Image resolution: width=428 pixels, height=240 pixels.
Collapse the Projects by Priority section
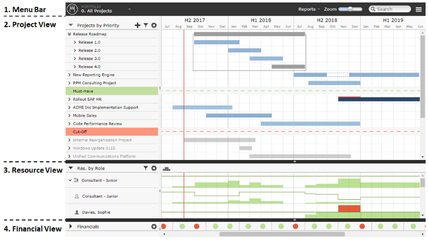(x=71, y=25)
